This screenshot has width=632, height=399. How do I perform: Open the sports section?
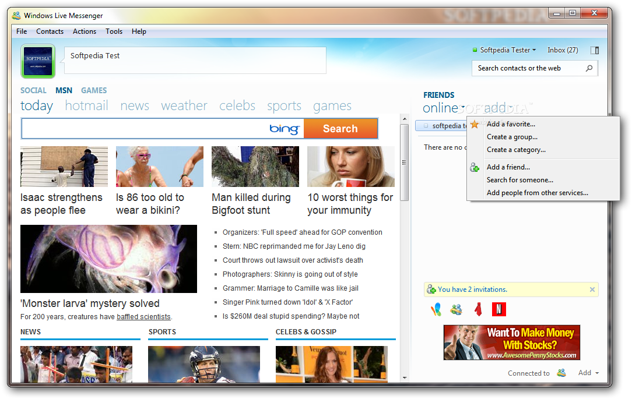point(284,106)
